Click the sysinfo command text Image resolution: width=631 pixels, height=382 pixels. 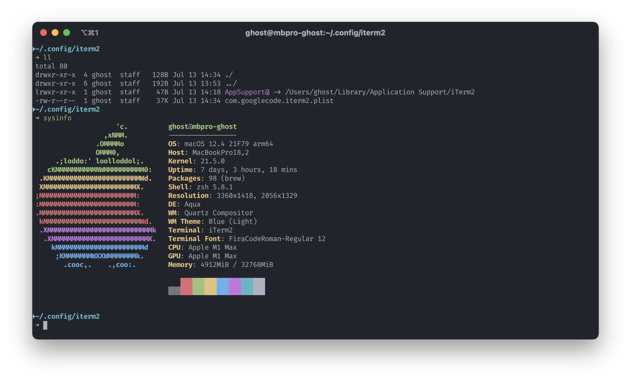[x=57, y=118]
